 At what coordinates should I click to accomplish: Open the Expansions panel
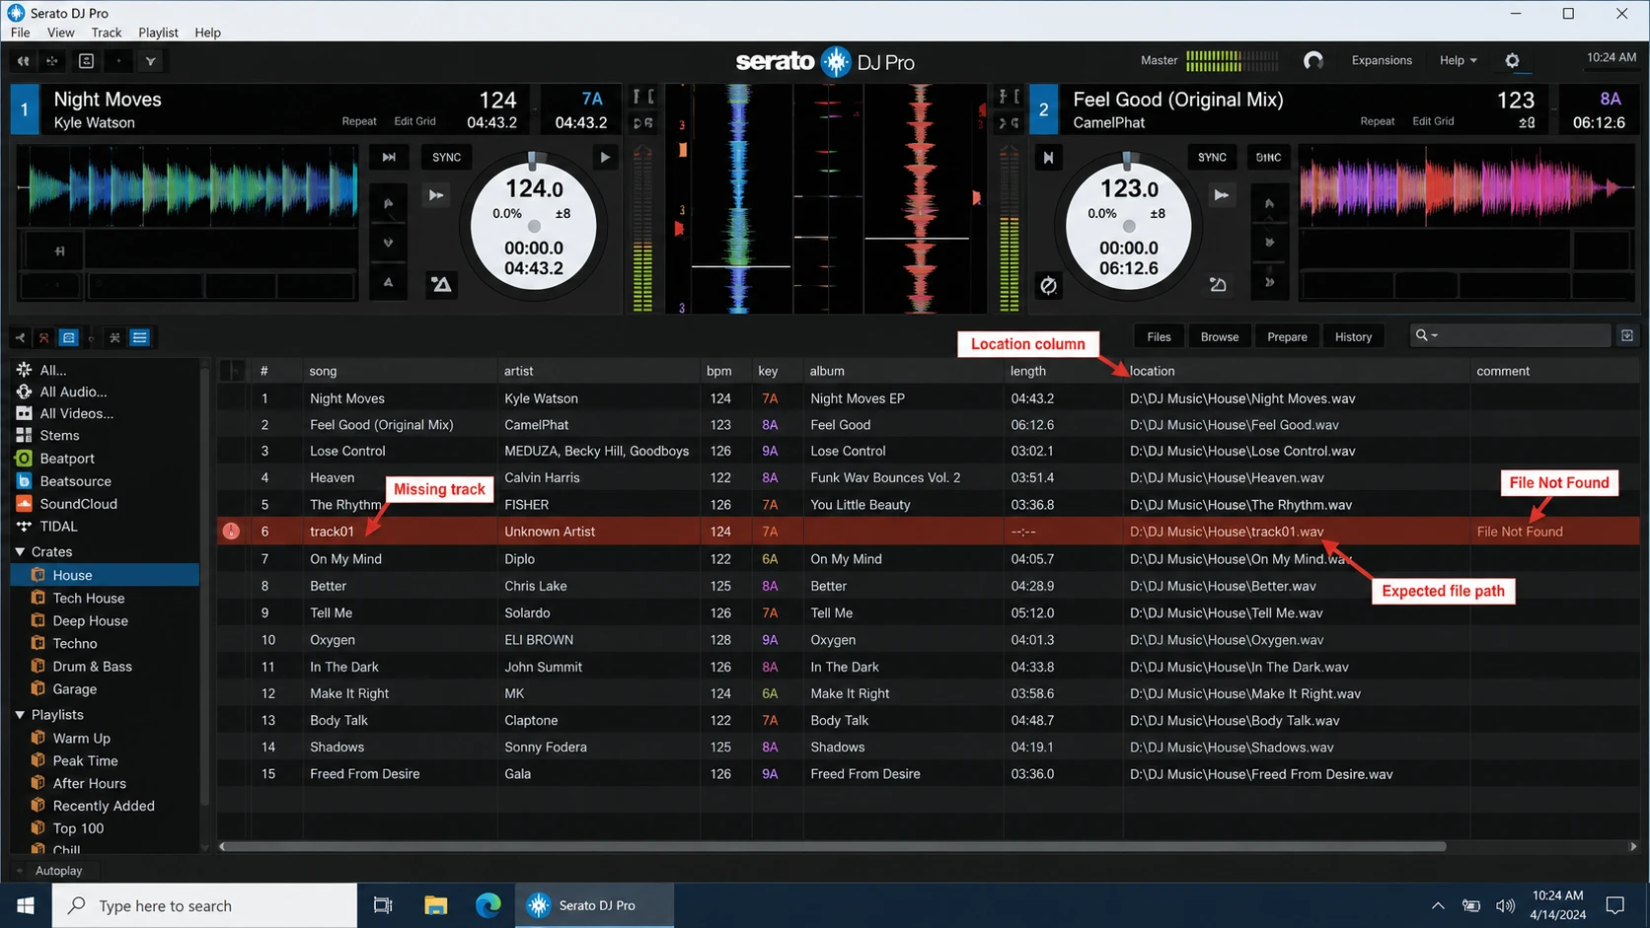1382,61
